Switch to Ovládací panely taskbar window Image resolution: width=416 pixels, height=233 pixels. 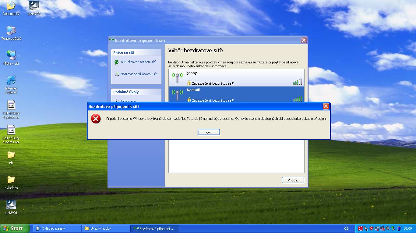pos(57,228)
